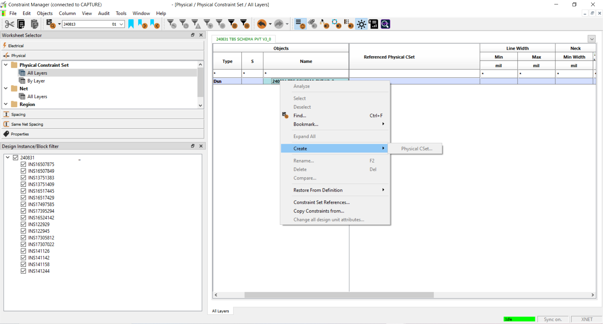Open the Electrical worksheet section

(103, 46)
